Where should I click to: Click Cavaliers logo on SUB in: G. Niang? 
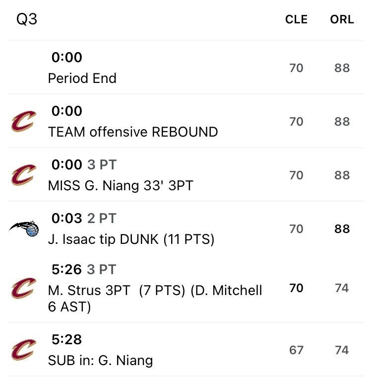point(24,350)
